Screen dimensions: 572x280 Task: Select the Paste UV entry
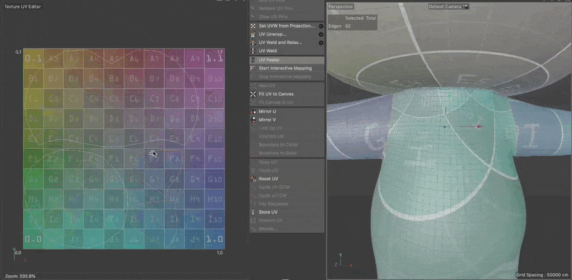(287, 170)
